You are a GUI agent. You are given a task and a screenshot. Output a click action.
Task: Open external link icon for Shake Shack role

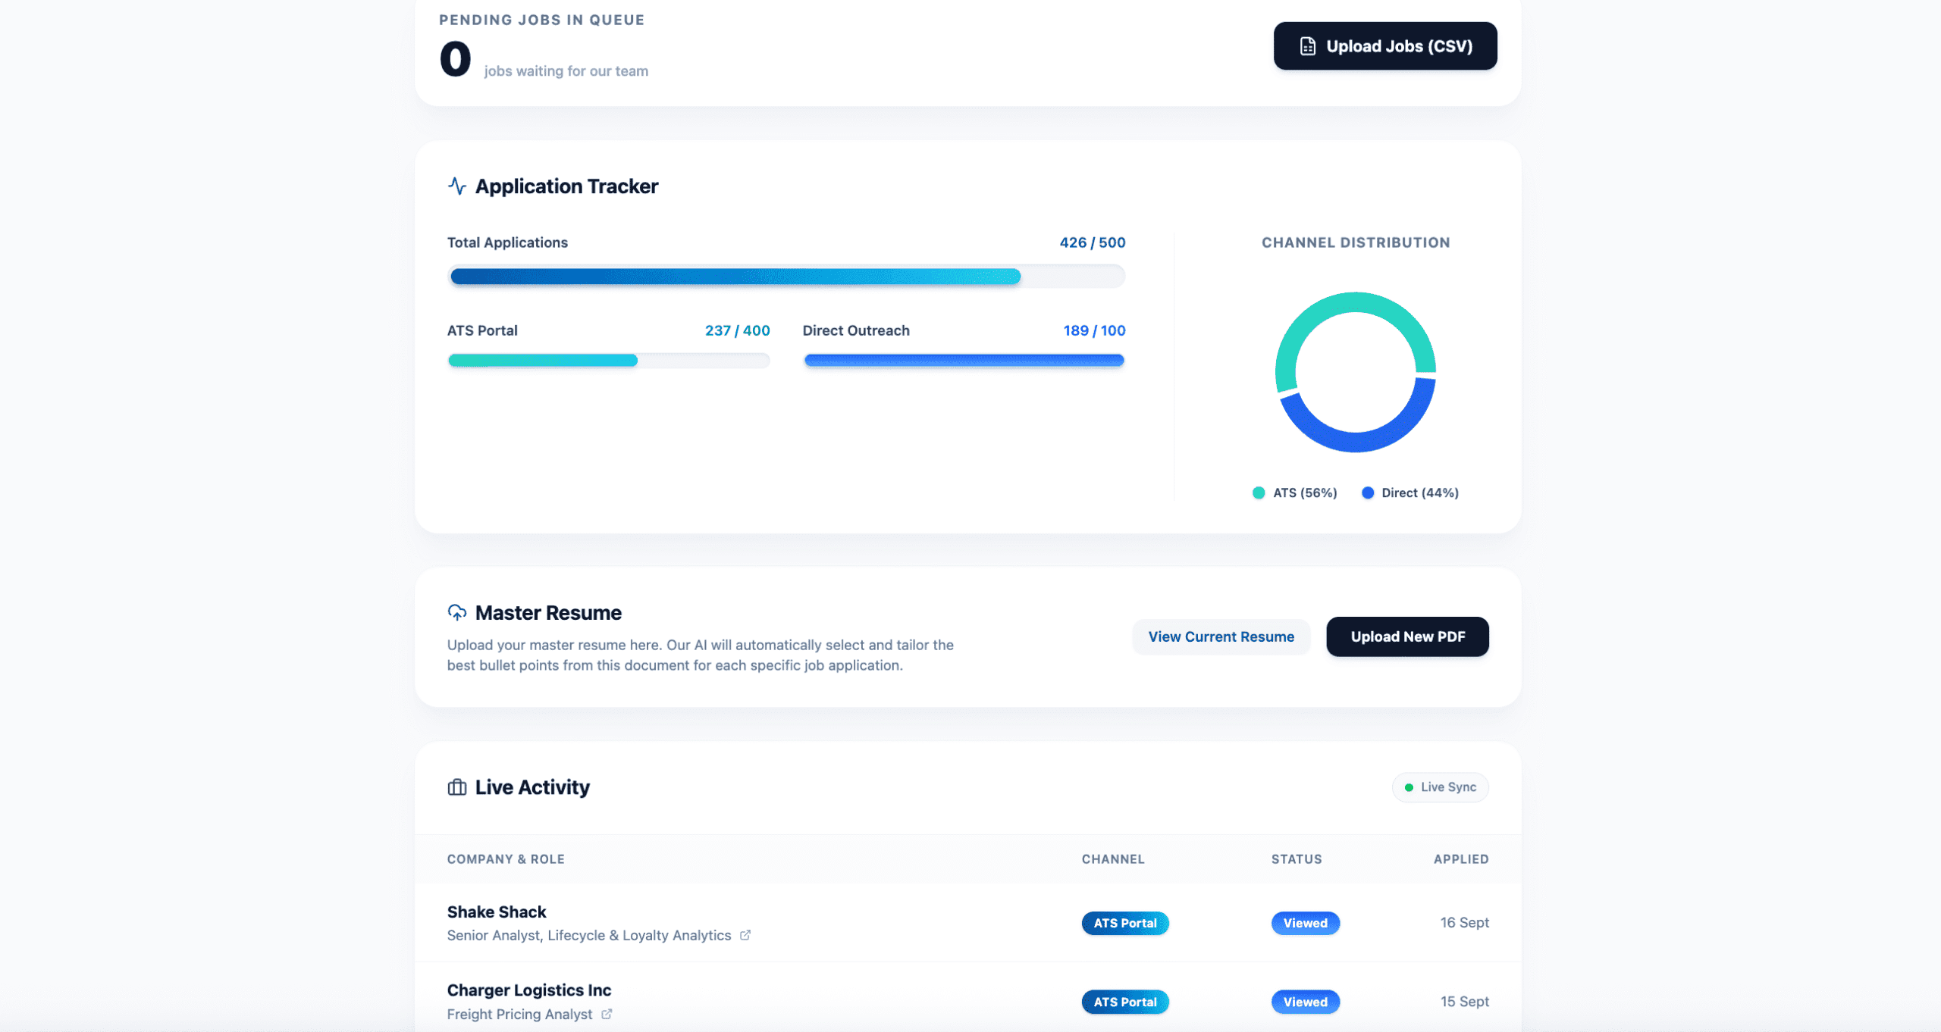coord(745,935)
